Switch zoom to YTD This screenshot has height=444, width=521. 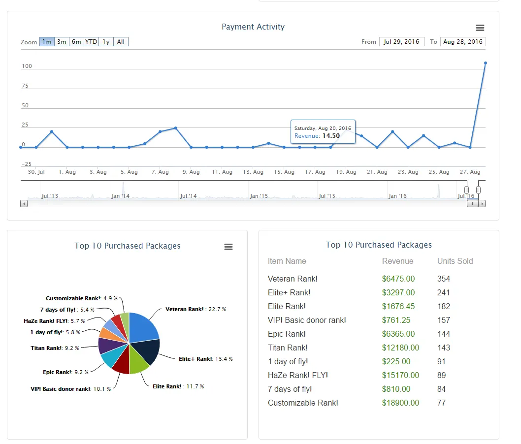tap(91, 41)
